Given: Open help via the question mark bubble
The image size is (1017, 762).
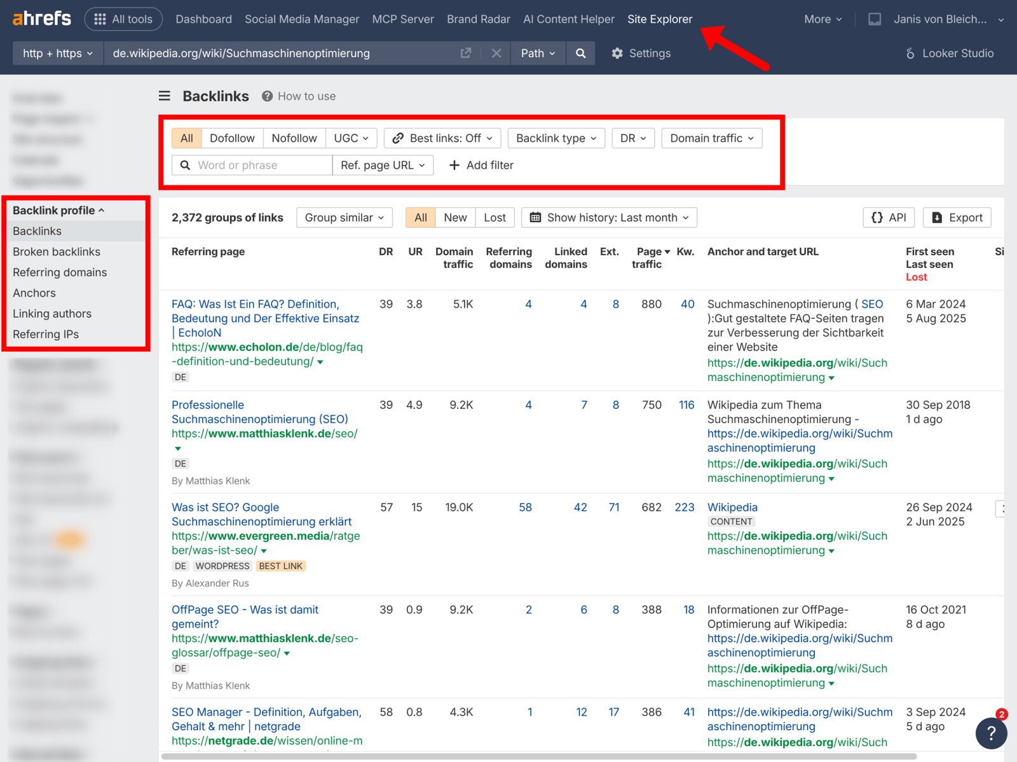Looking at the screenshot, I should point(991,733).
